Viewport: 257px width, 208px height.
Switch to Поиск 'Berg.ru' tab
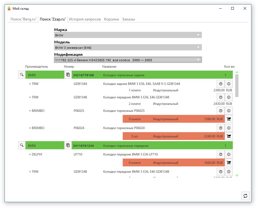23,19
